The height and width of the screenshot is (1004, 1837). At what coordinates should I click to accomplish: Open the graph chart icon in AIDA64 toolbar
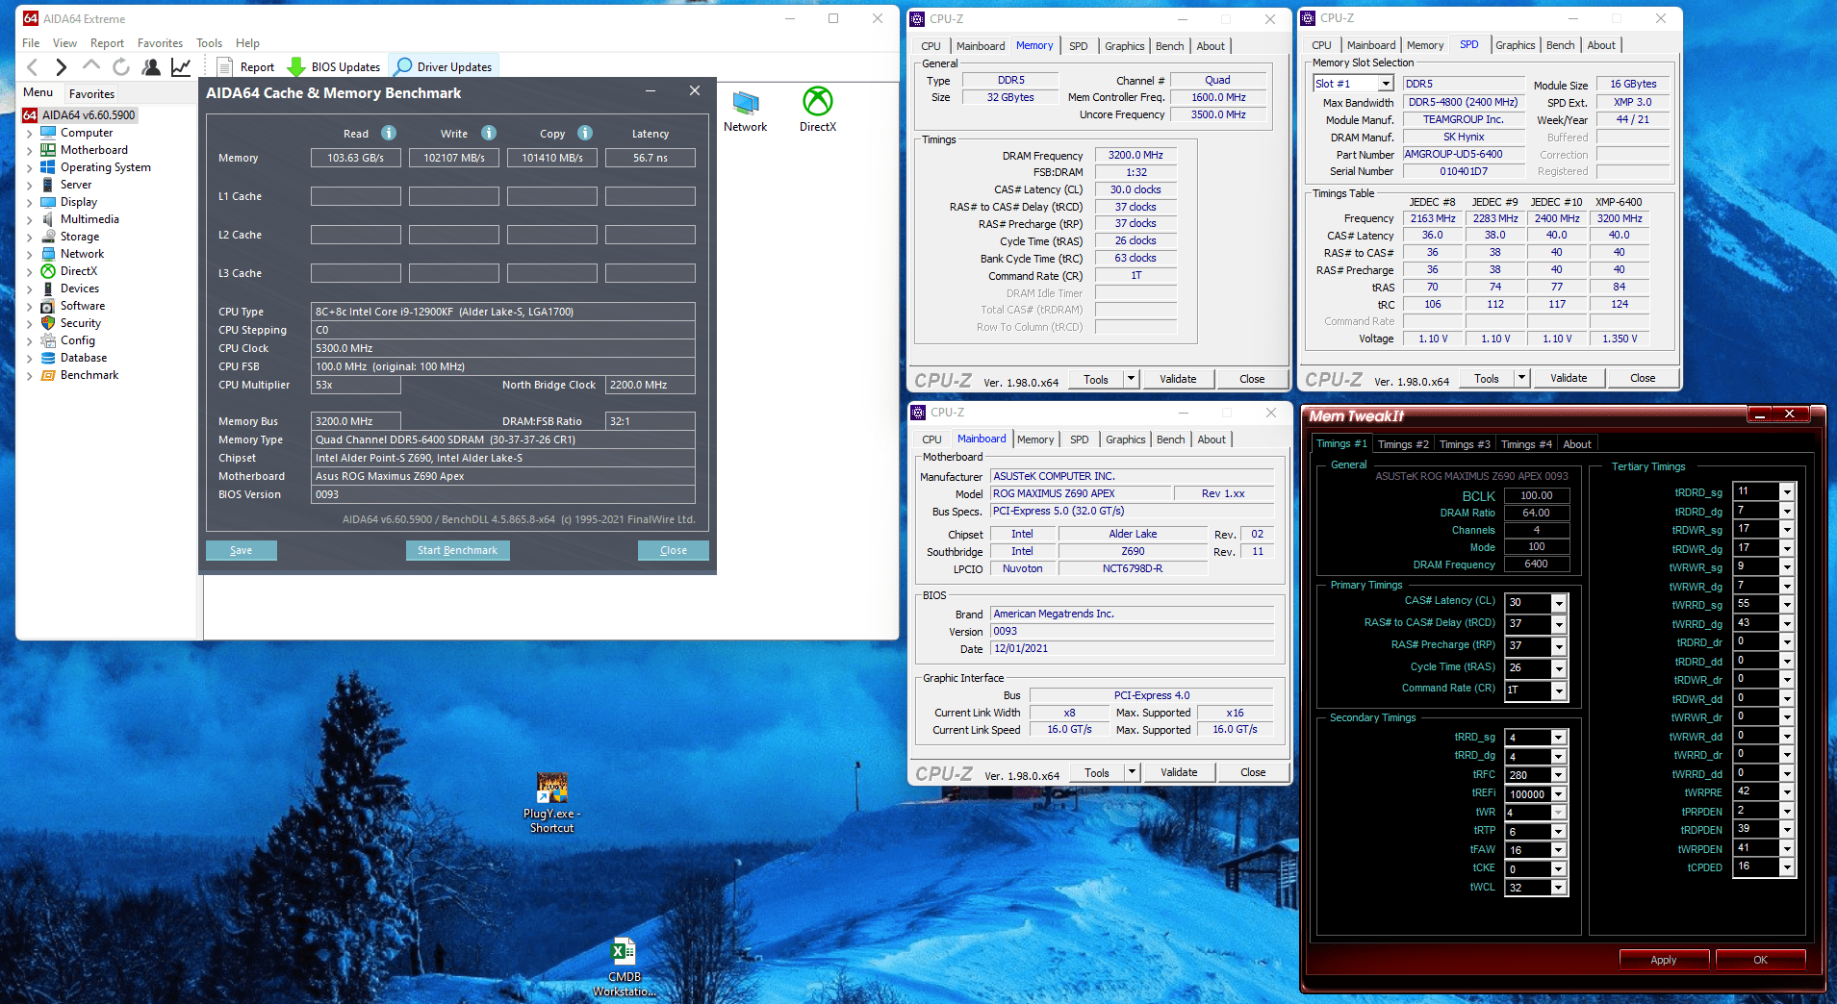pos(181,66)
